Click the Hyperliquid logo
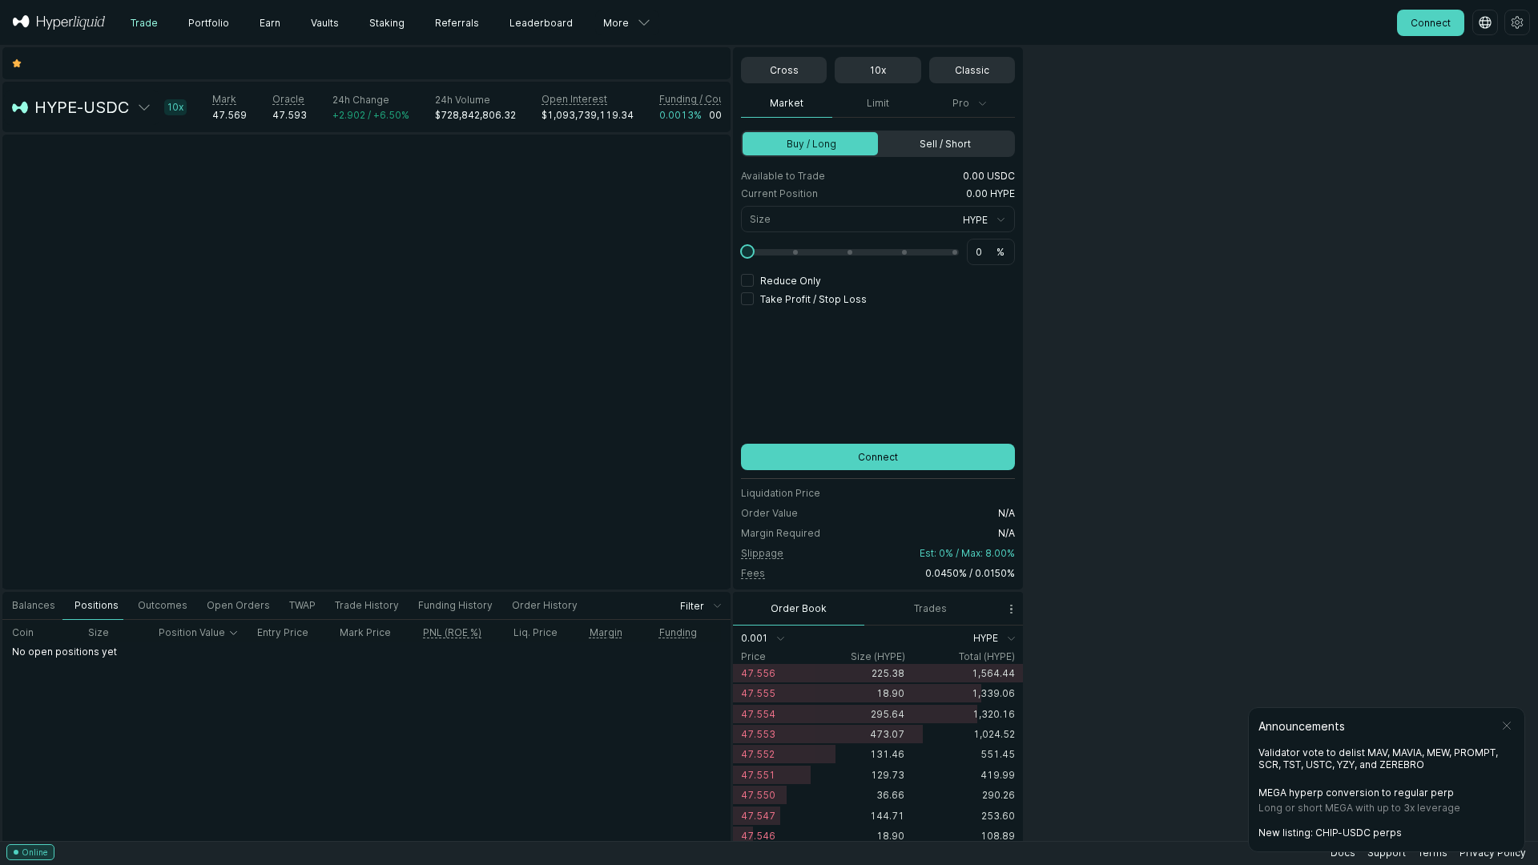1538x865 pixels. [58, 22]
